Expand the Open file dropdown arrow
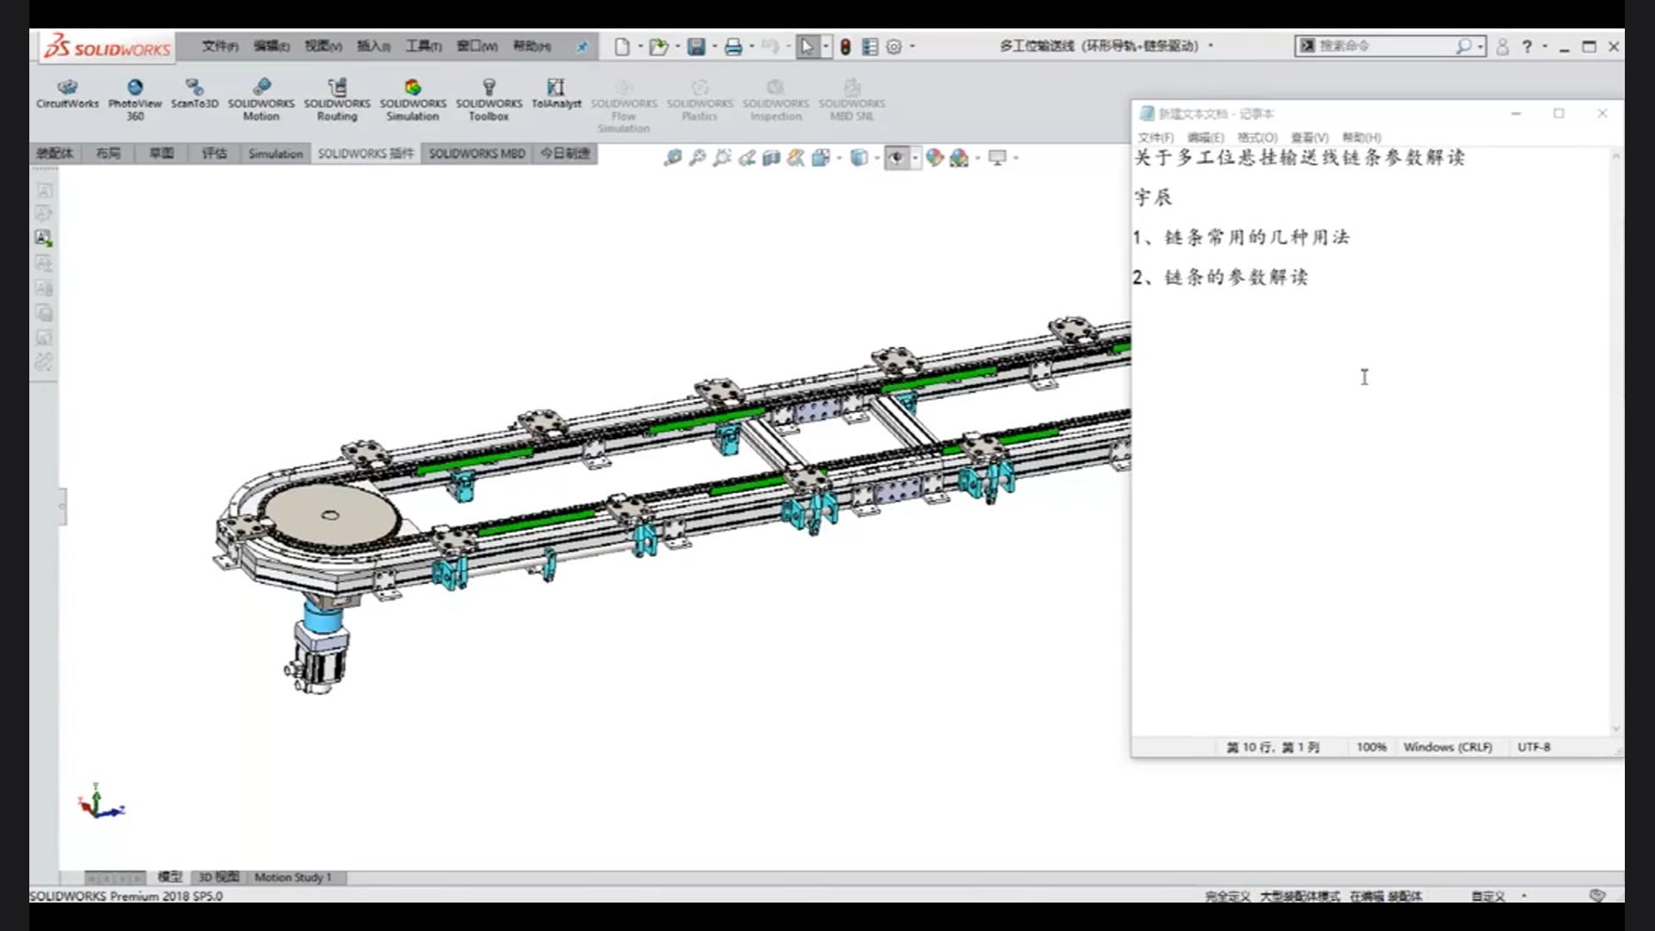Image resolution: width=1655 pixels, height=931 pixels. [678, 47]
